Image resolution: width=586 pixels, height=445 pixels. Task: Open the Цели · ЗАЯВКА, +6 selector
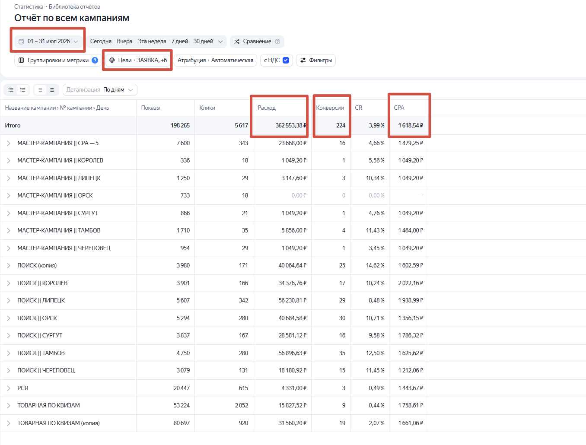[138, 60]
